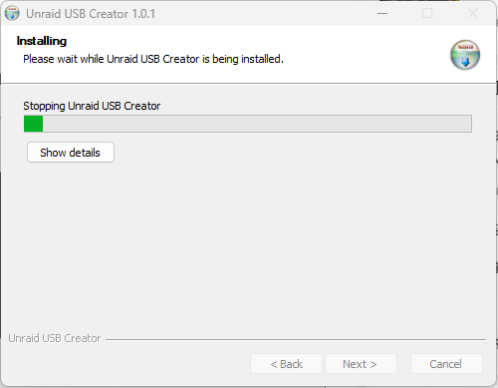498x388 pixels.
Task: Minimize the Unraid USB Creator installer window
Action: point(382,14)
